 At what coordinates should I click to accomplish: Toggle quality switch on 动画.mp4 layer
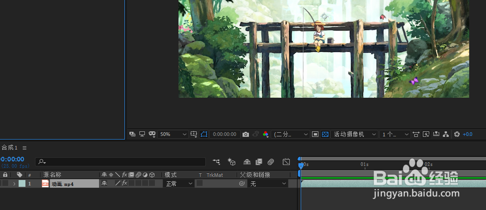[x=118, y=183]
